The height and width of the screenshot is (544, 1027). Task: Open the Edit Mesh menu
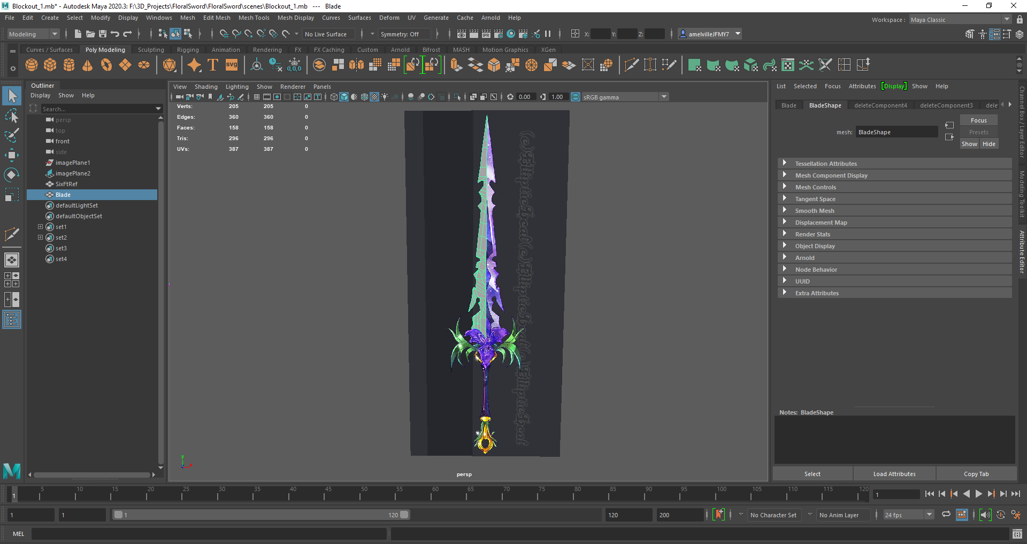(x=217, y=18)
